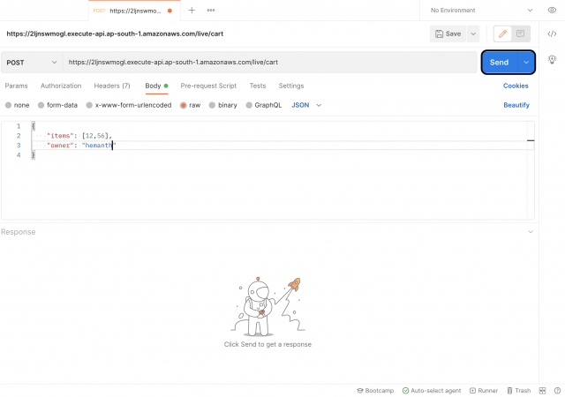Open the Runner from status bar
The image size is (565, 397).
(484, 391)
